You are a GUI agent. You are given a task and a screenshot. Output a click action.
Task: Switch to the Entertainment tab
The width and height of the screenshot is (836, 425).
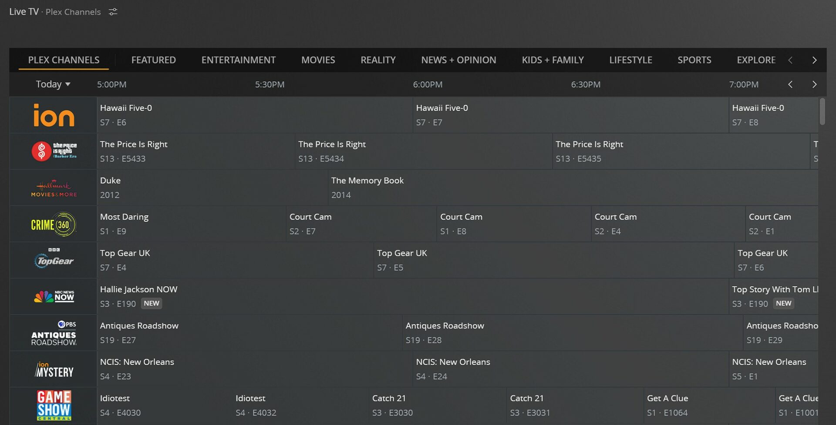pyautogui.click(x=239, y=60)
